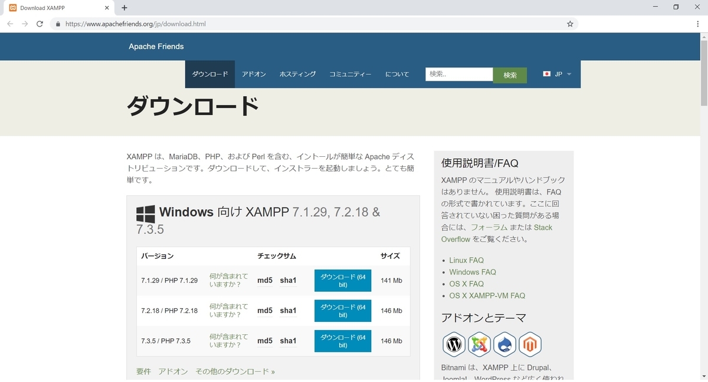This screenshot has height=382, width=708.
Task: Close the Download XAMPP tab
Action: [107, 8]
